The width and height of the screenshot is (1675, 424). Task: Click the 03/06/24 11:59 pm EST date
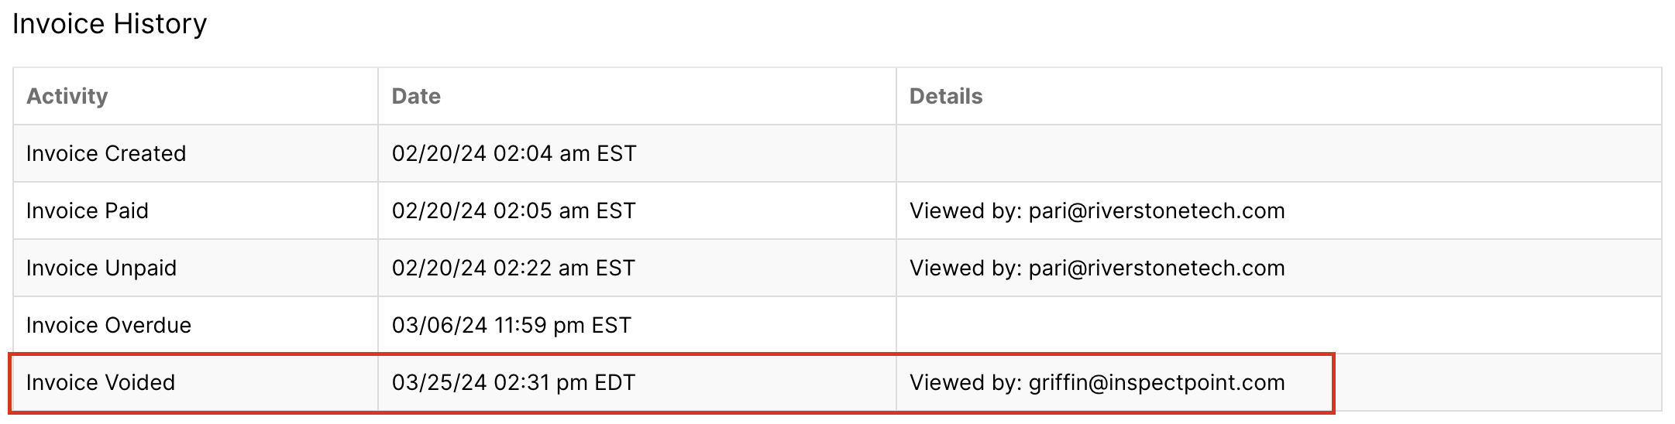[x=511, y=325]
